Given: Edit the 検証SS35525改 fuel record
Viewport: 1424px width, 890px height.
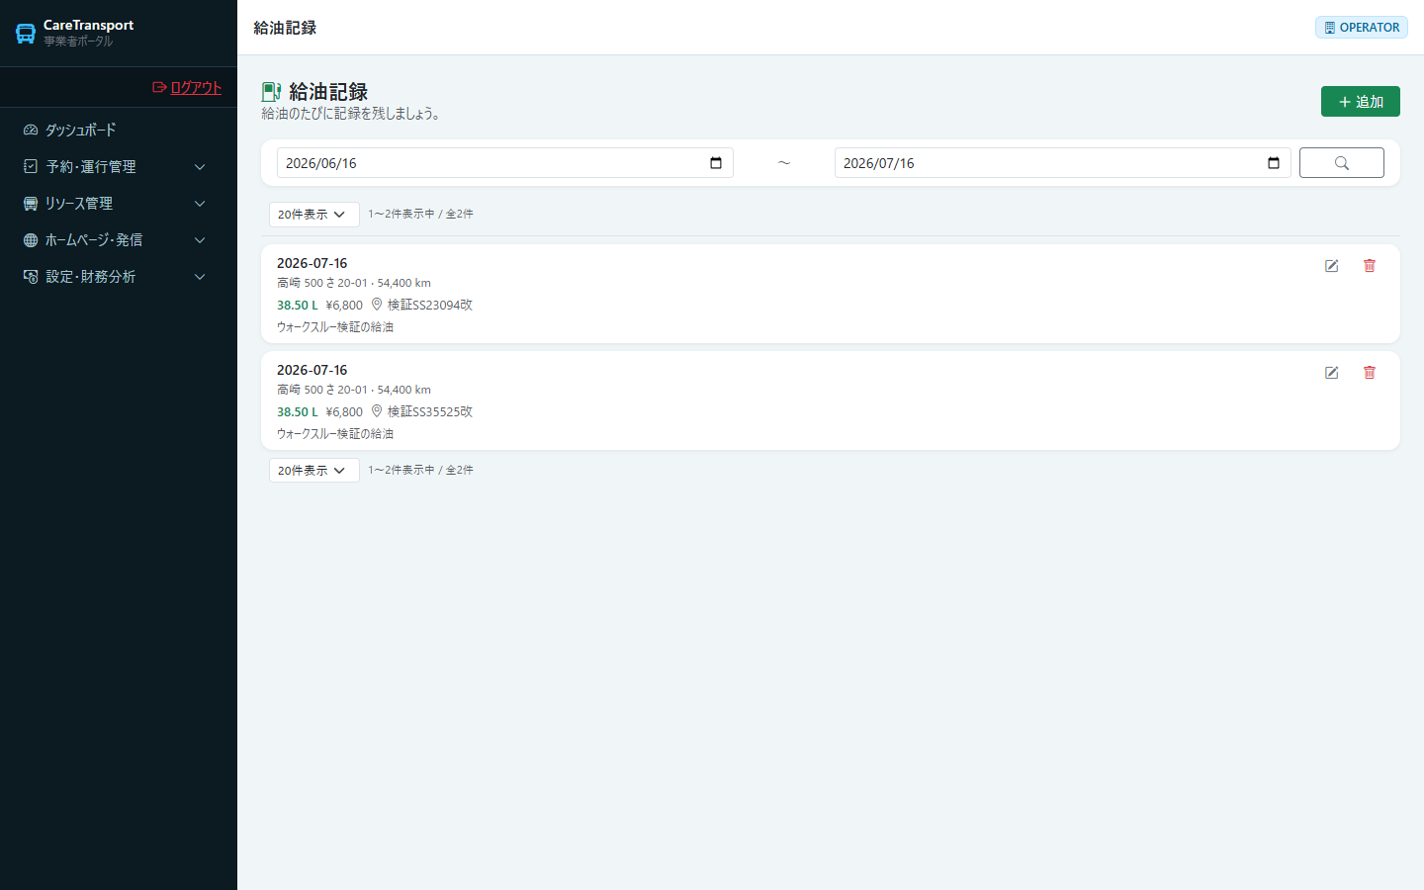Looking at the screenshot, I should pyautogui.click(x=1332, y=373).
